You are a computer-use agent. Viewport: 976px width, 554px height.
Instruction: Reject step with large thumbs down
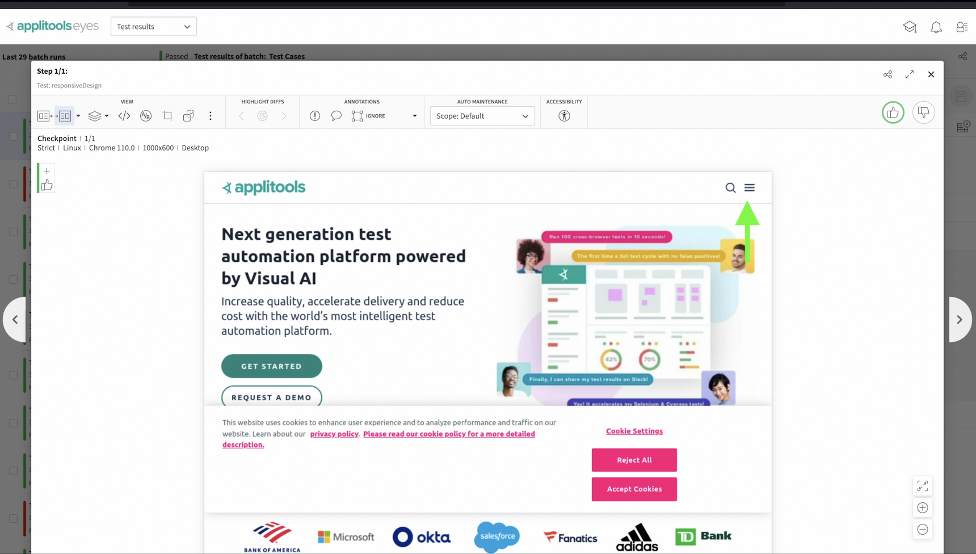[924, 112]
